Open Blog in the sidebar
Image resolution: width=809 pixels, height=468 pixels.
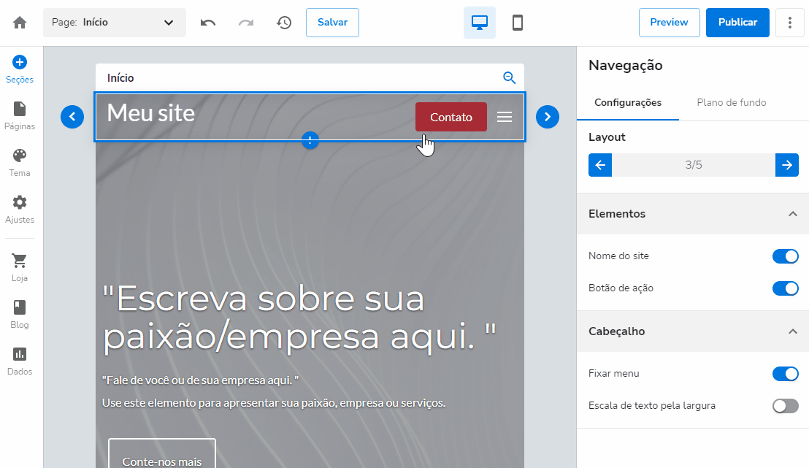point(20,315)
